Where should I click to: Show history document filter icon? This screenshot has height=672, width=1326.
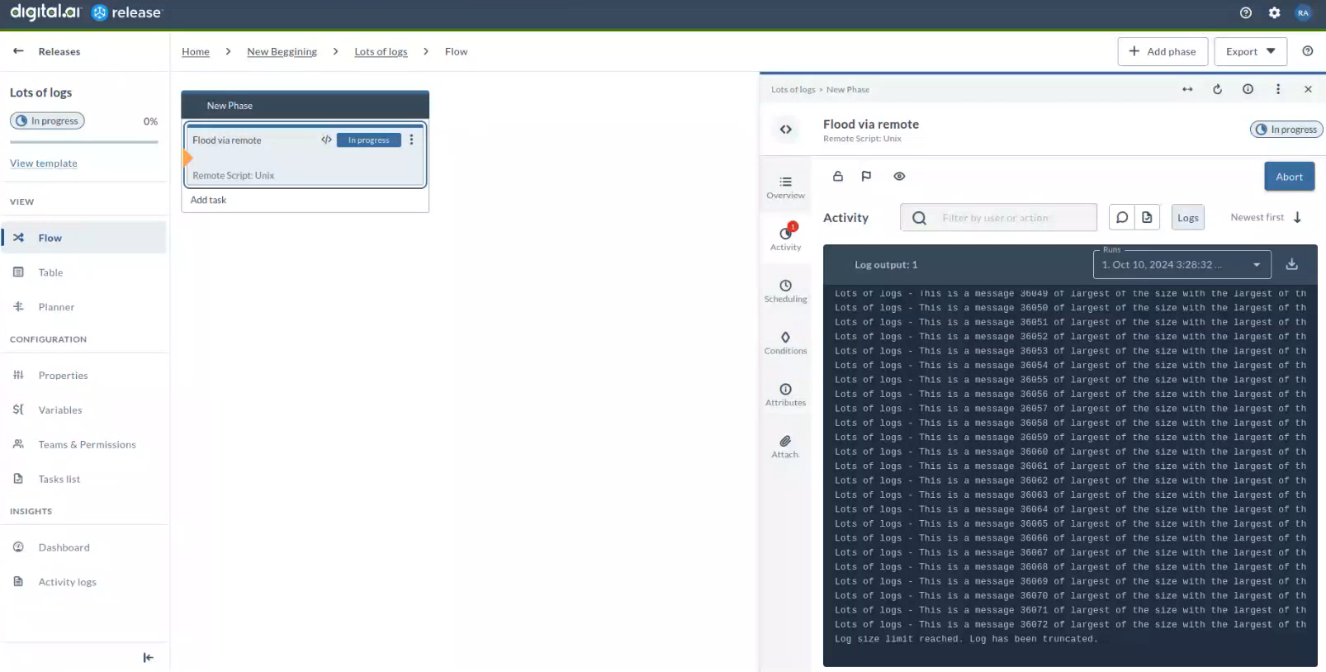[x=1147, y=217]
